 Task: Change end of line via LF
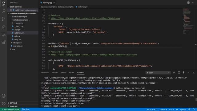click(177, 109)
